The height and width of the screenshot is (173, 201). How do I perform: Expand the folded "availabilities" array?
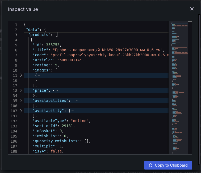coord(21,101)
